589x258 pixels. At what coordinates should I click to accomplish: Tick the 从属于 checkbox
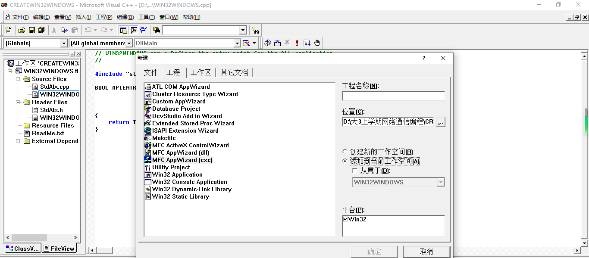355,171
